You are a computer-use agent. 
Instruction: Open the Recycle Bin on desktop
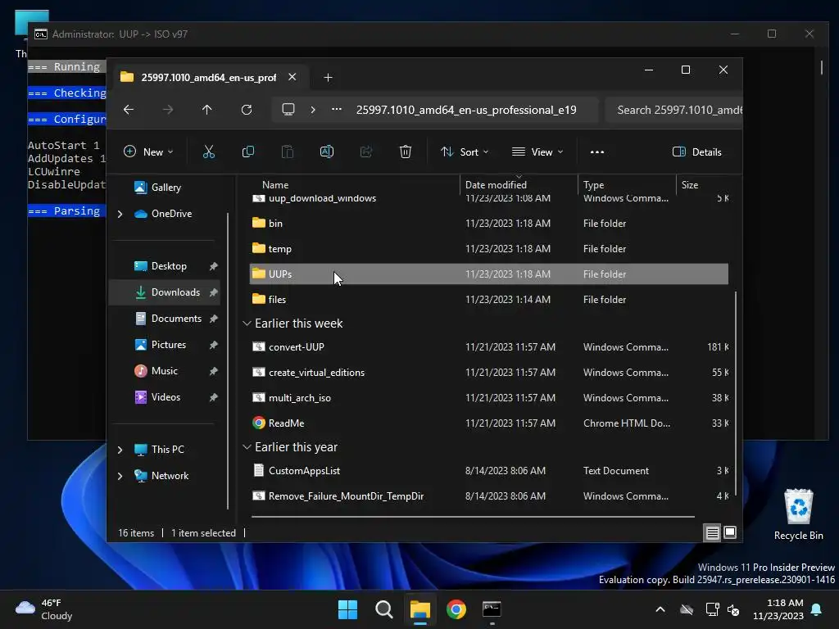798,515
